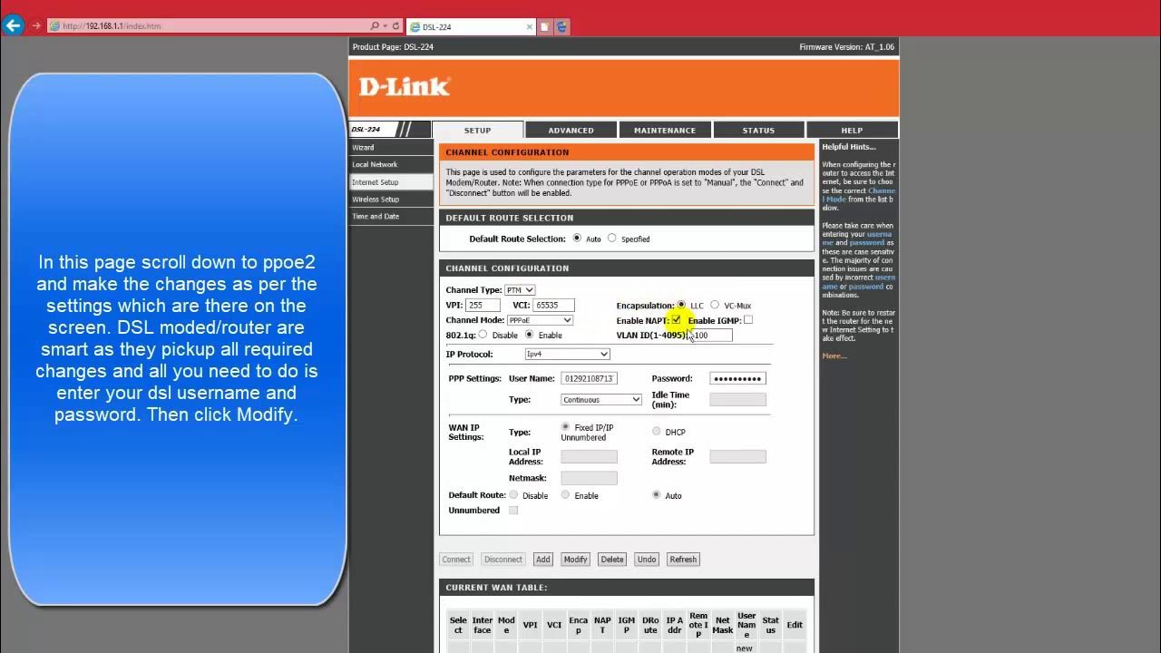Click the Delete button

click(612, 560)
